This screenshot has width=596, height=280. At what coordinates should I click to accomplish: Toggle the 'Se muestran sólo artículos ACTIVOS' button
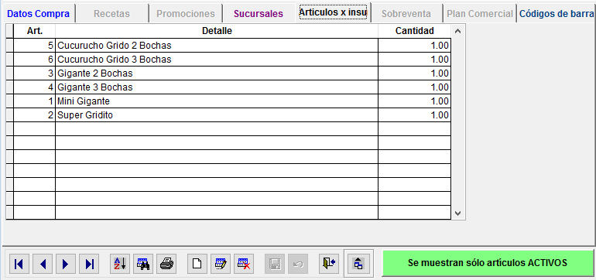488,263
